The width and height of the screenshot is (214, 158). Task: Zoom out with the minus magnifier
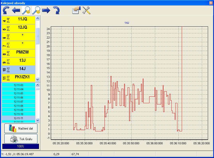26,10
